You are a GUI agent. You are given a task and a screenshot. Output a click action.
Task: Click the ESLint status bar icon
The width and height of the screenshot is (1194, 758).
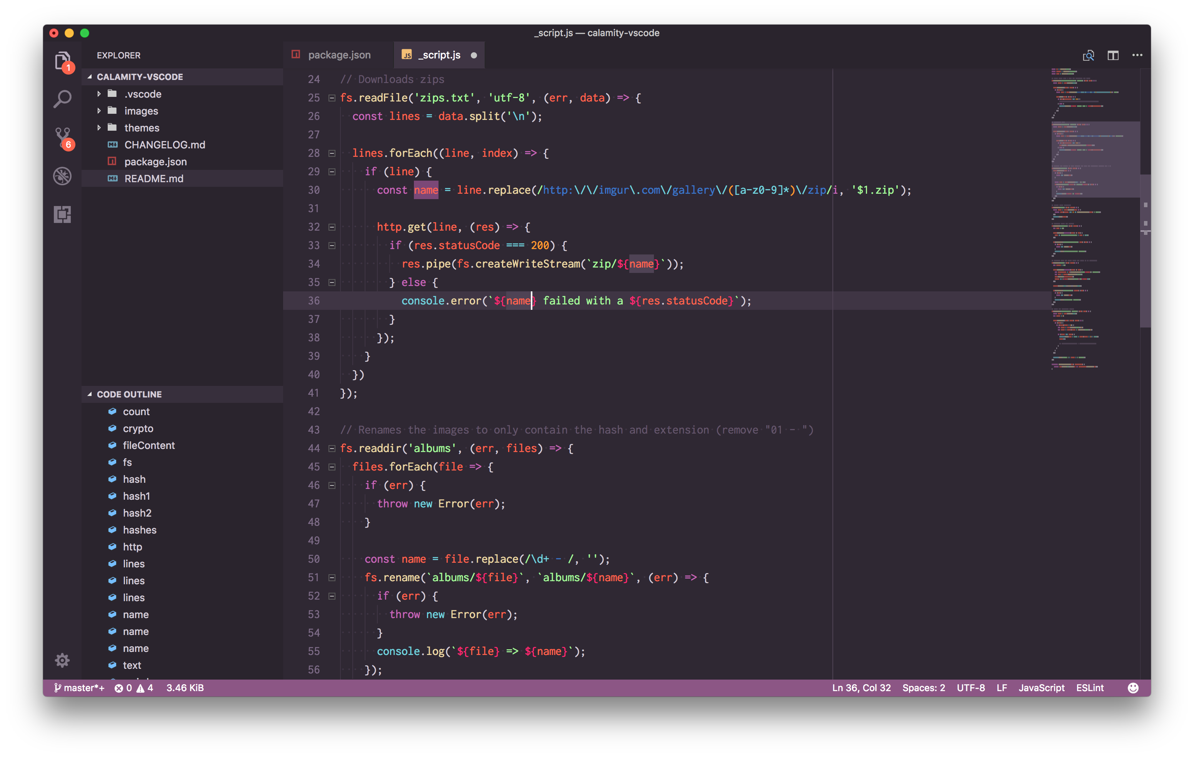click(1091, 688)
